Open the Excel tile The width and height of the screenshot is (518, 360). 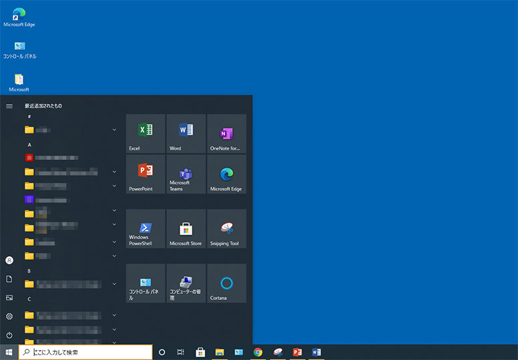[x=146, y=133]
